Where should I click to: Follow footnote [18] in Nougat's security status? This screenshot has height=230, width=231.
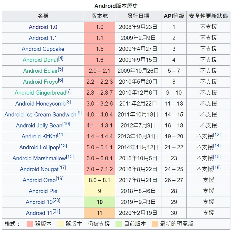pos(217,168)
